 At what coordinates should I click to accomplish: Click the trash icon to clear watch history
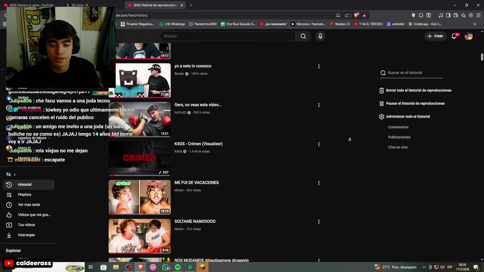(382, 91)
